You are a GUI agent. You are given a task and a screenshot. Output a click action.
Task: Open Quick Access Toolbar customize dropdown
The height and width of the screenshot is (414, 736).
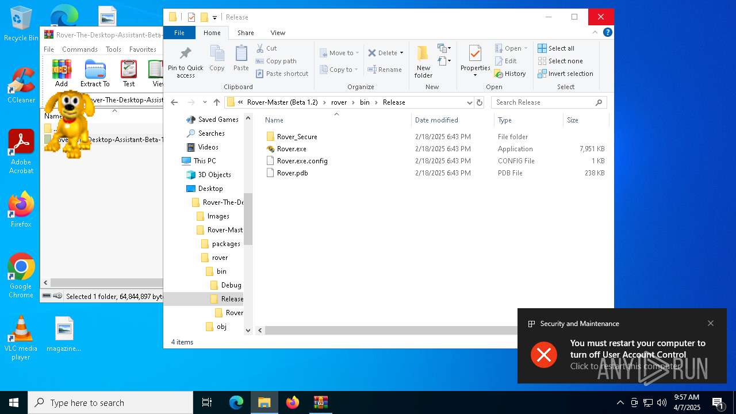[x=214, y=17]
